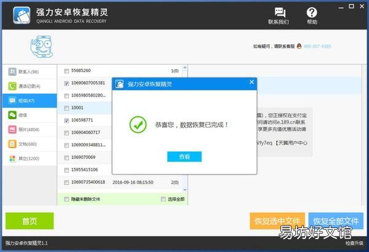Open the 文档(680) category
369x252 pixels.
(x=30, y=144)
